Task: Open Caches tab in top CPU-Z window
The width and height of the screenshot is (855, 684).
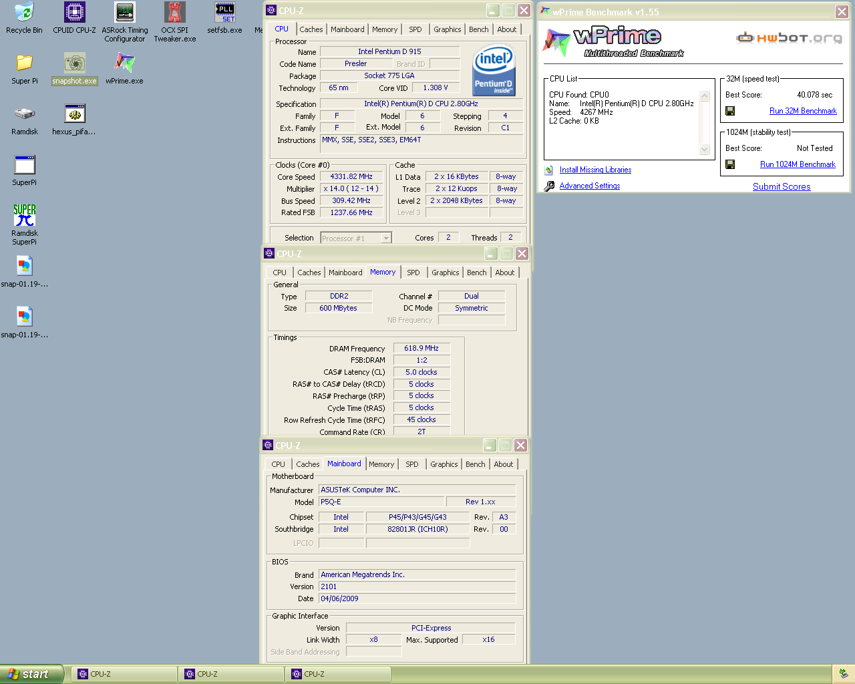Action: point(311,29)
